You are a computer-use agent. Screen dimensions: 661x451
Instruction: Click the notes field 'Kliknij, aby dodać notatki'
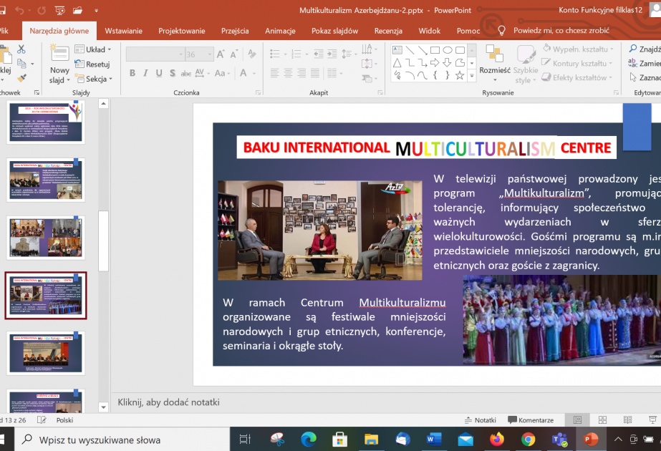tap(168, 402)
